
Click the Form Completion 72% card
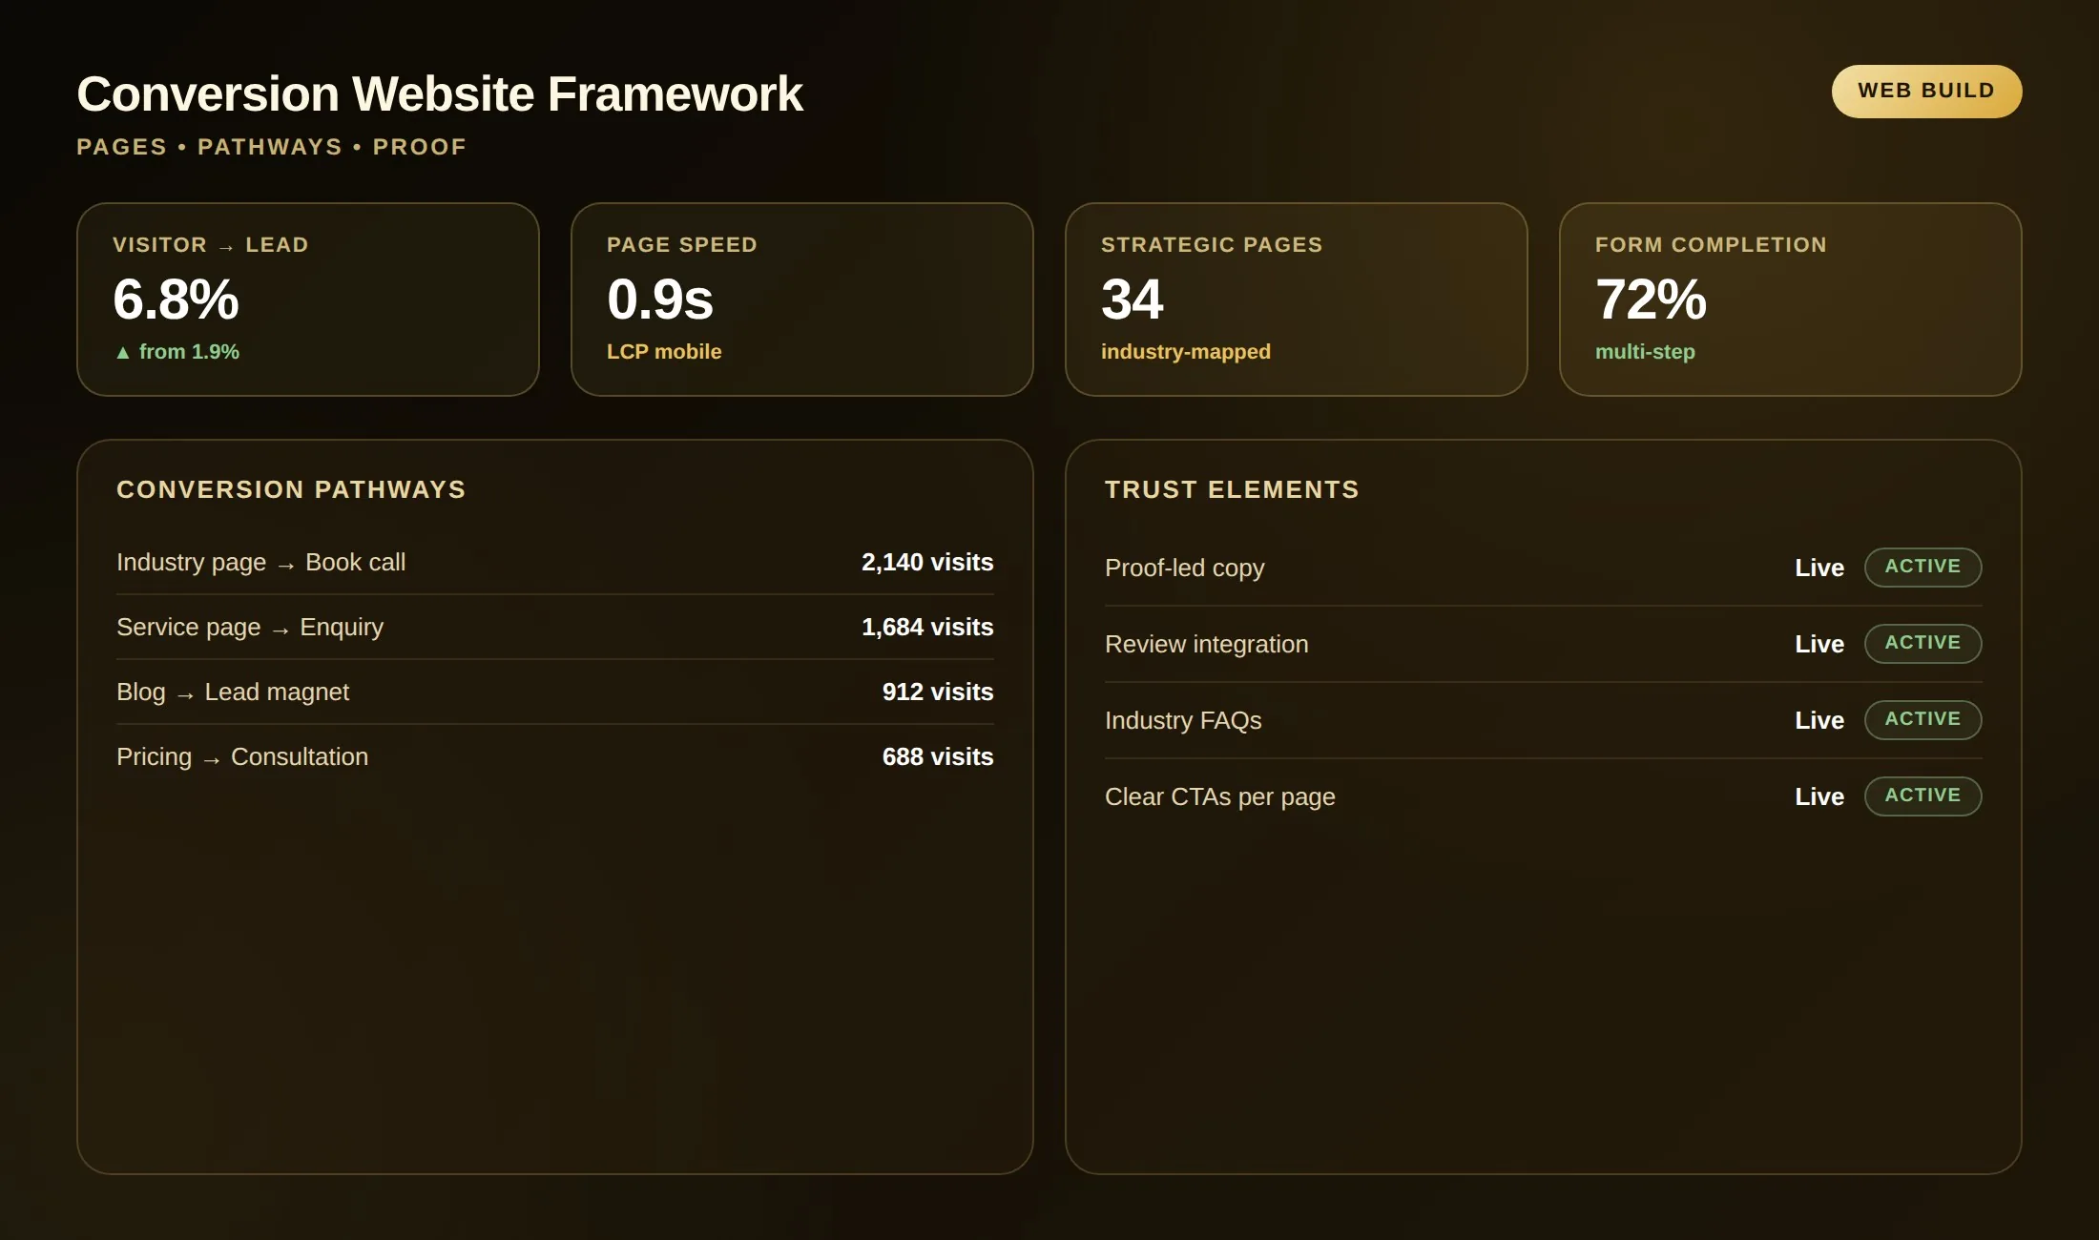pyautogui.click(x=1791, y=300)
